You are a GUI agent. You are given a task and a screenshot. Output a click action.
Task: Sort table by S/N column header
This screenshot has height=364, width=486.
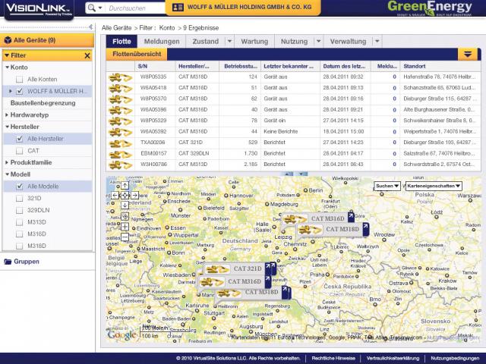tap(155, 66)
